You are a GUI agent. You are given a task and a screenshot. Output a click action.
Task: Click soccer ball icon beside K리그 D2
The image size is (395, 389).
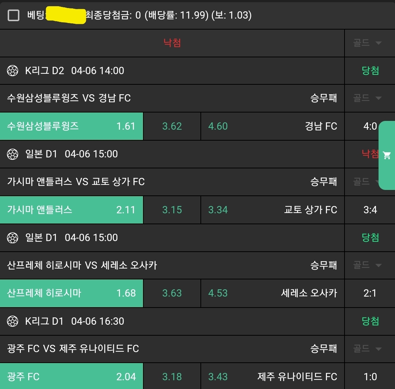pyautogui.click(x=12, y=71)
